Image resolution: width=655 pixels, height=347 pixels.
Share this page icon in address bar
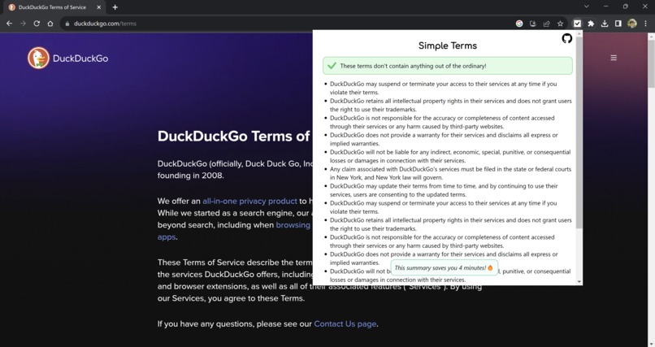click(546, 24)
